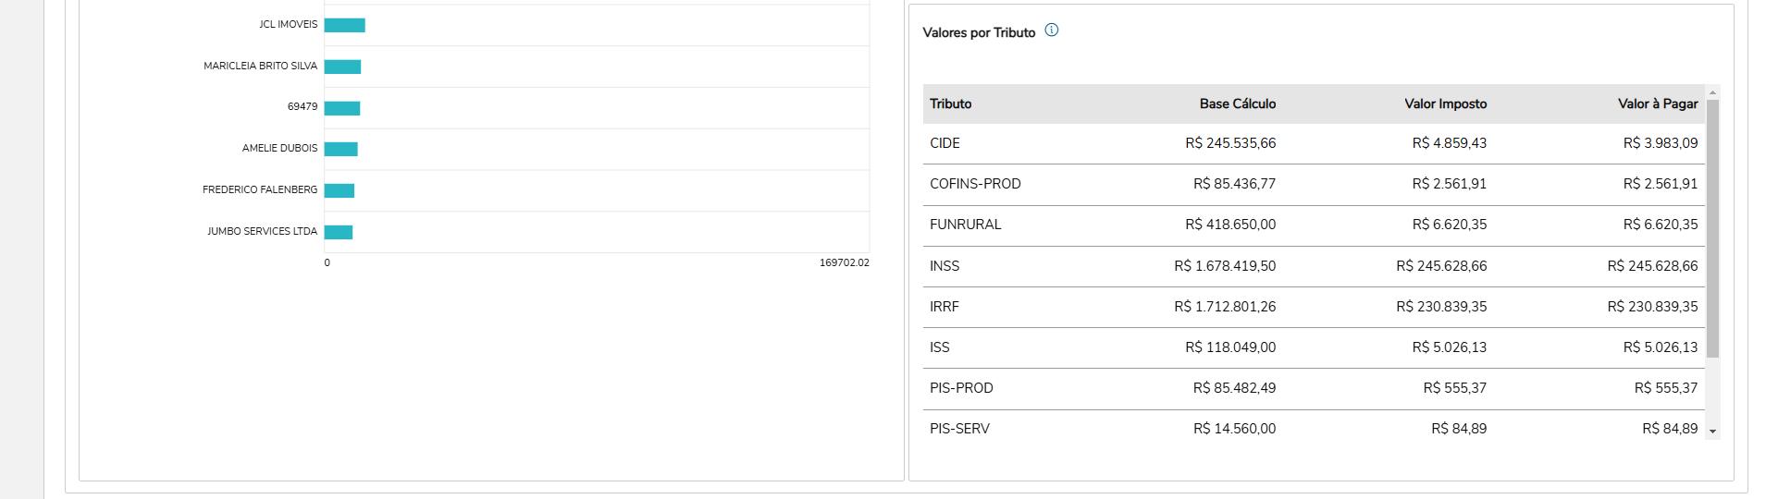
Task: Click the tax table's vertical scrollbar thumb
Action: tap(1712, 228)
